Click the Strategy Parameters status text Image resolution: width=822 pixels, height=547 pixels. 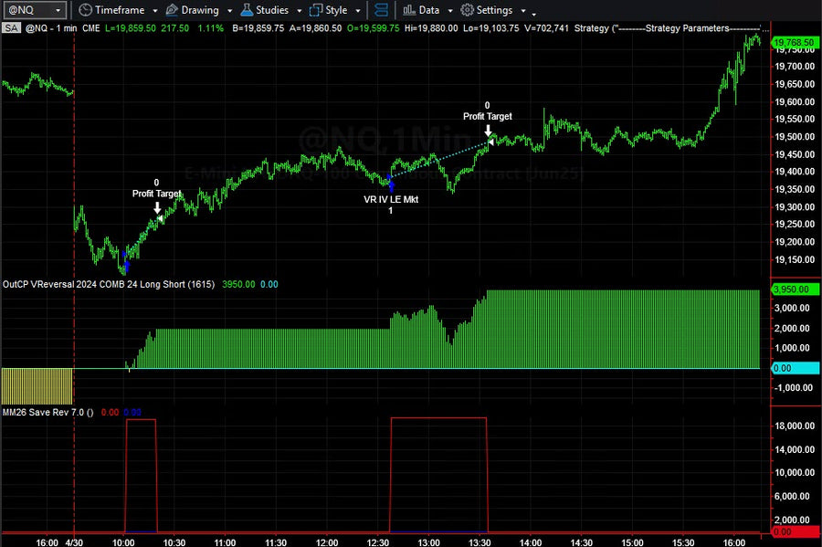pos(671,28)
